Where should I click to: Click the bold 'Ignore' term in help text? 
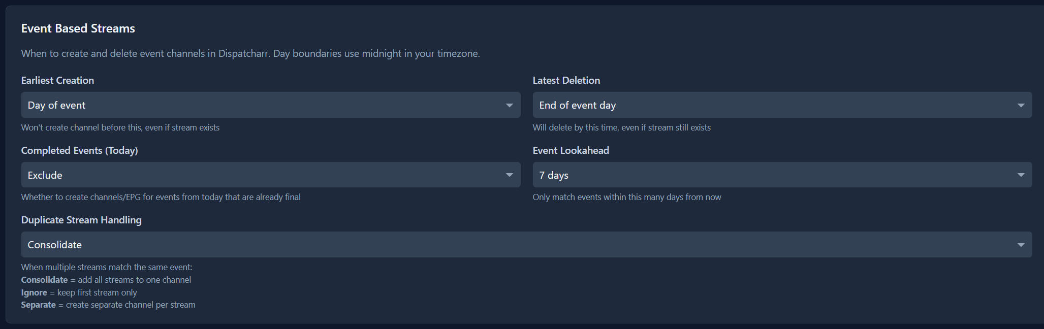point(34,292)
